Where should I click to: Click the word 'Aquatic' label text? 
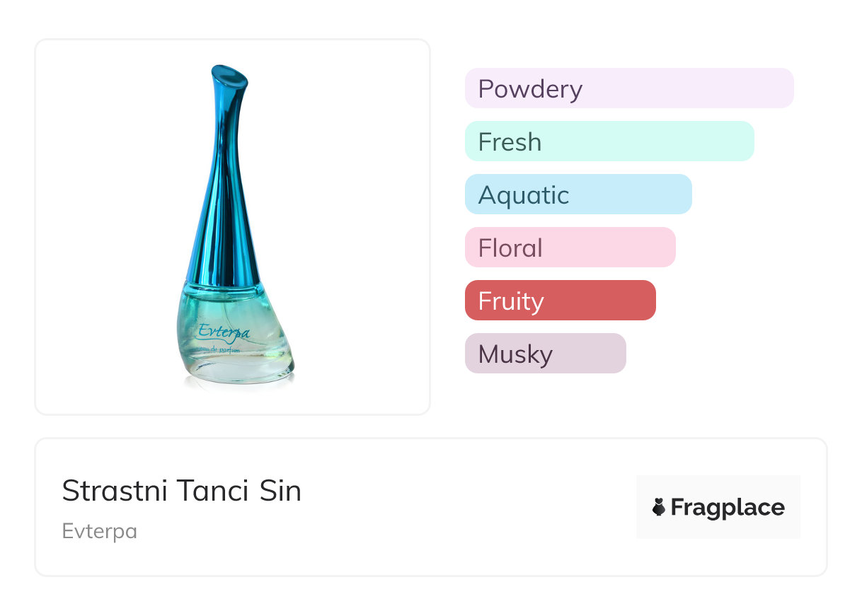(x=524, y=195)
